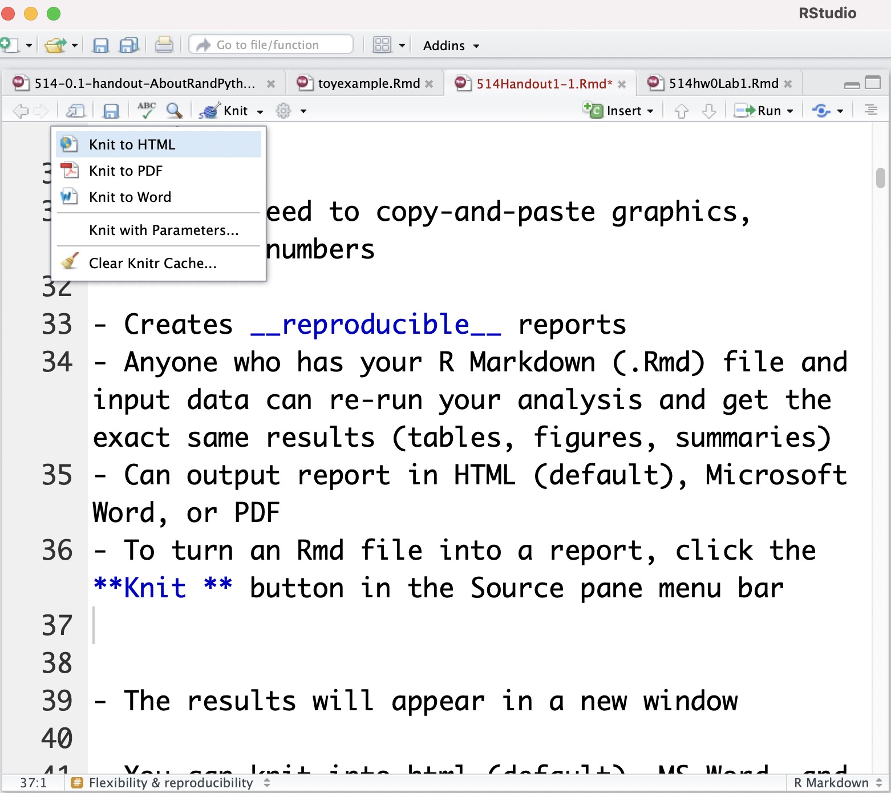Maximize the Source pane

pyautogui.click(x=873, y=83)
